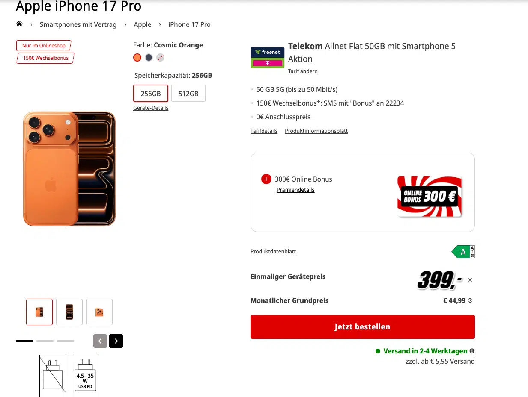Go to the home page via house icon

(x=19, y=24)
